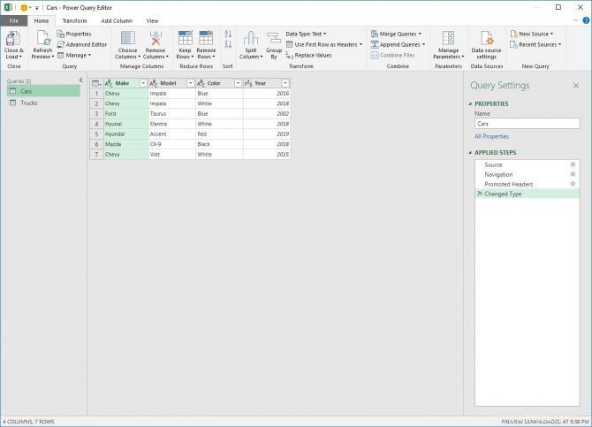
Task: Open the New Source dropdown
Action: pos(532,34)
